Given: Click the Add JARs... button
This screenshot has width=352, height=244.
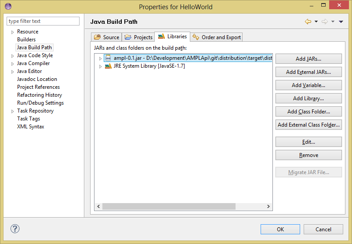Looking at the screenshot, I should point(308,58).
